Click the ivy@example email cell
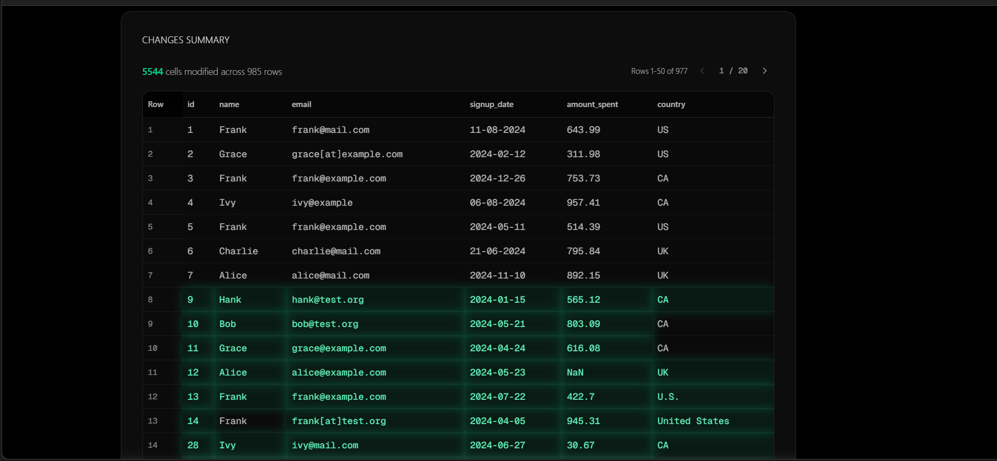Image resolution: width=997 pixels, height=461 pixels. click(322, 203)
